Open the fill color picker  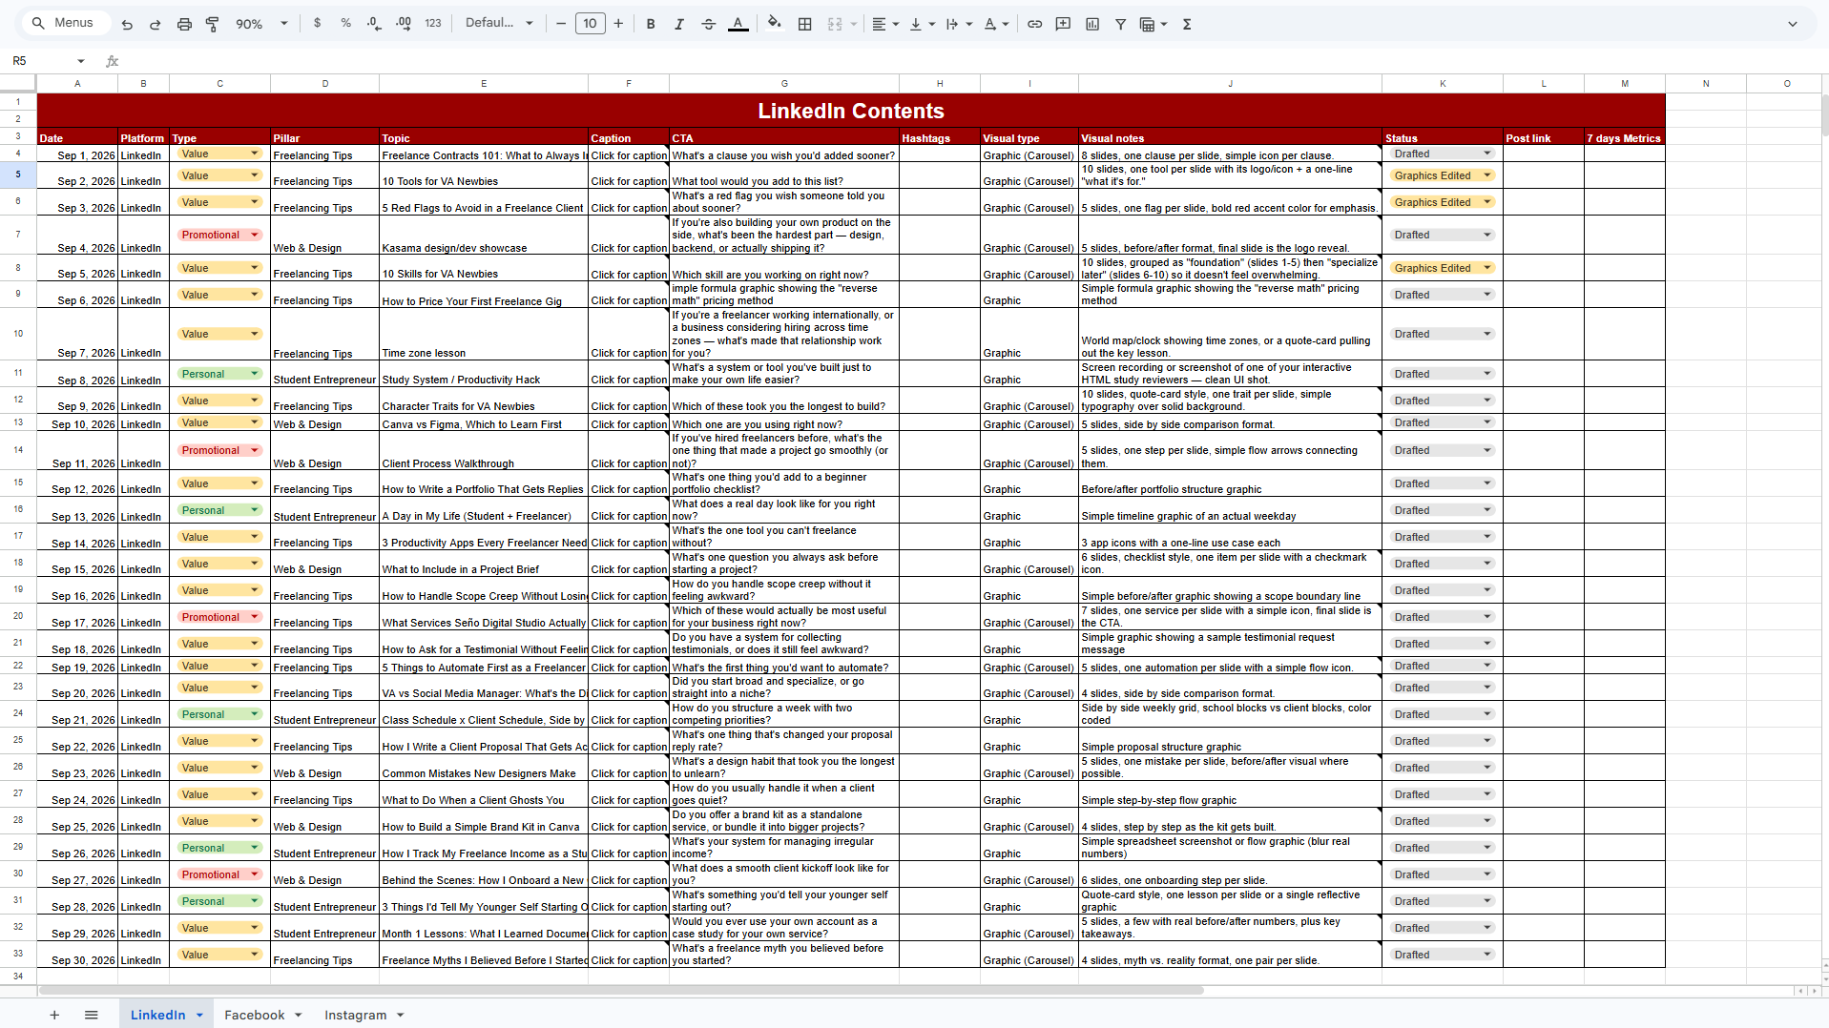(x=775, y=24)
